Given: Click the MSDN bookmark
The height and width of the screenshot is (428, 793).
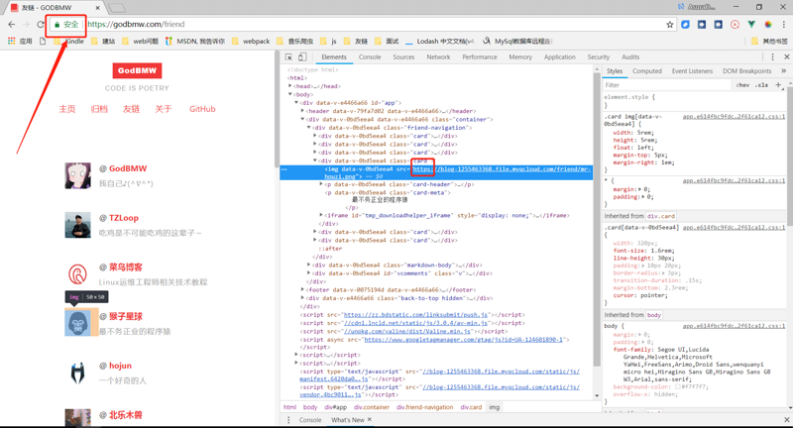Looking at the screenshot, I should tap(194, 42).
